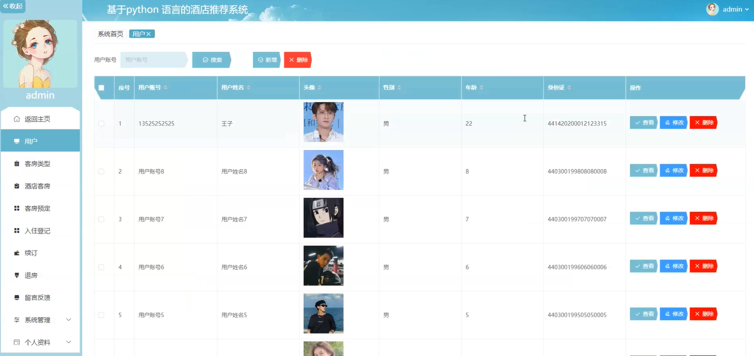Viewport: 754px width, 356px height.
Task: Click 查看 for 用户账号8 row
Action: (x=644, y=170)
